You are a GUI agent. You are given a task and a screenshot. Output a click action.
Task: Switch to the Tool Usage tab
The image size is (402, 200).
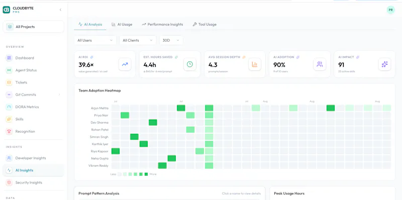[205, 24]
